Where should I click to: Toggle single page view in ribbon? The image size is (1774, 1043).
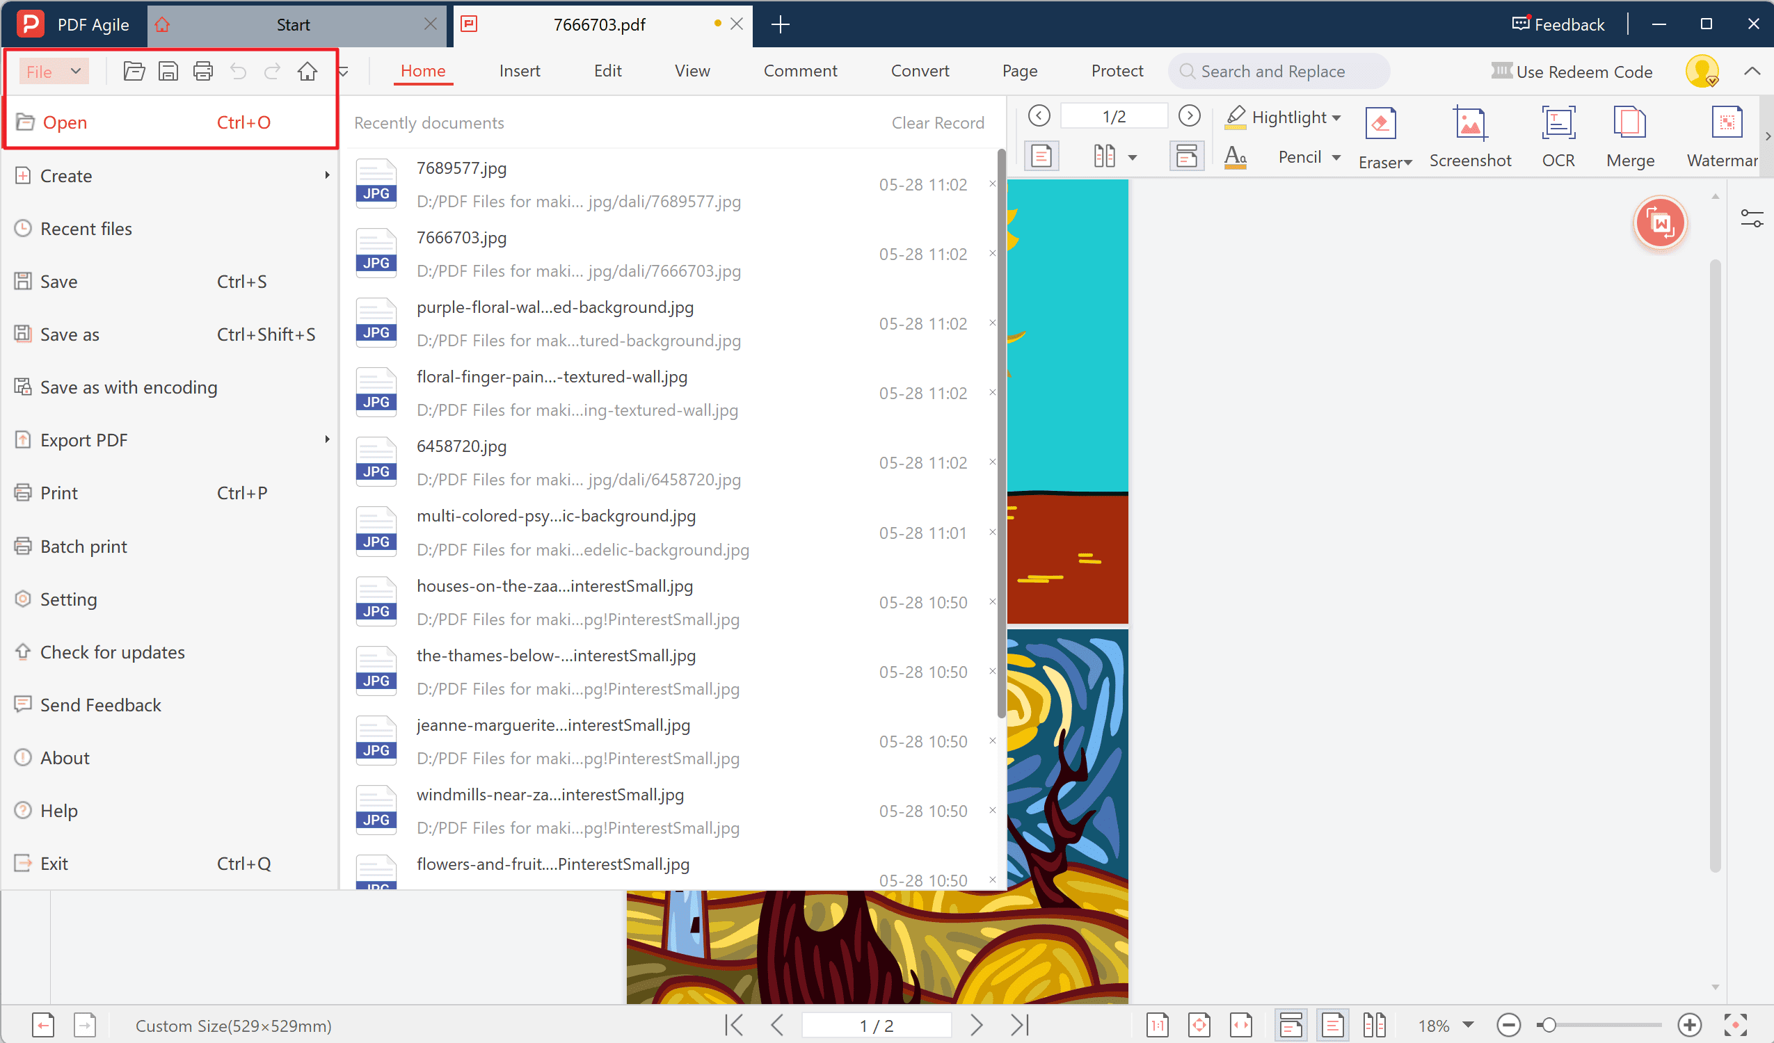(1041, 156)
